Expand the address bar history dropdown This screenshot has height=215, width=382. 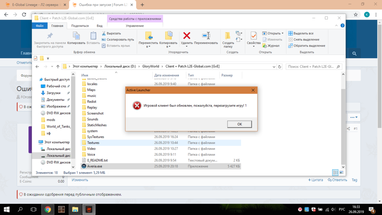click(x=274, y=67)
